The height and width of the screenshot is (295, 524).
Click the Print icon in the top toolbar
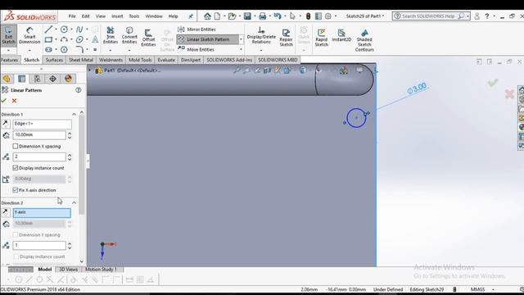point(263,16)
